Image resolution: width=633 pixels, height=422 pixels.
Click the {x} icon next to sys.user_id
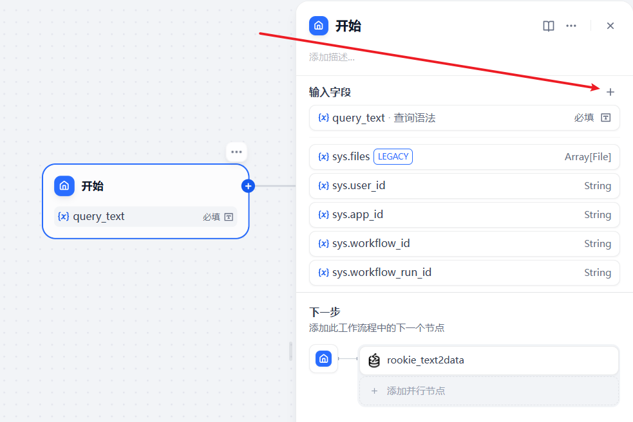(x=324, y=185)
